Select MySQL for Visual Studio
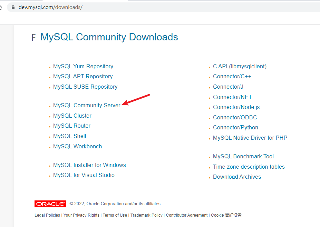320x227 pixels. (84, 175)
